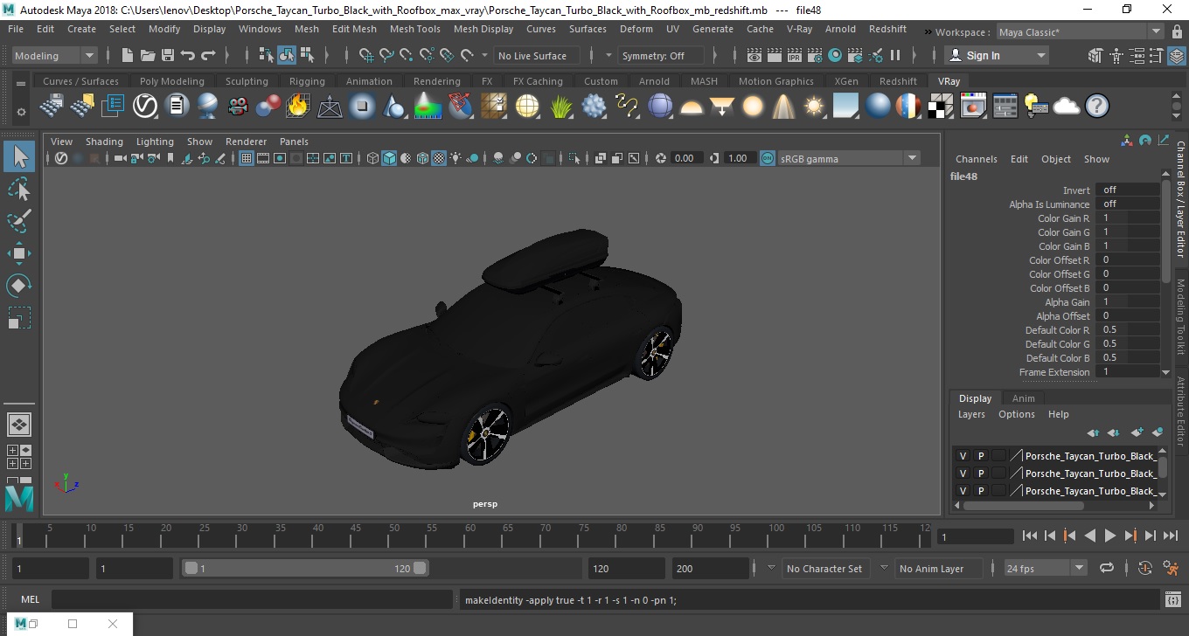
Task: Click the Open Scene folder icon
Action: pyautogui.click(x=148, y=55)
